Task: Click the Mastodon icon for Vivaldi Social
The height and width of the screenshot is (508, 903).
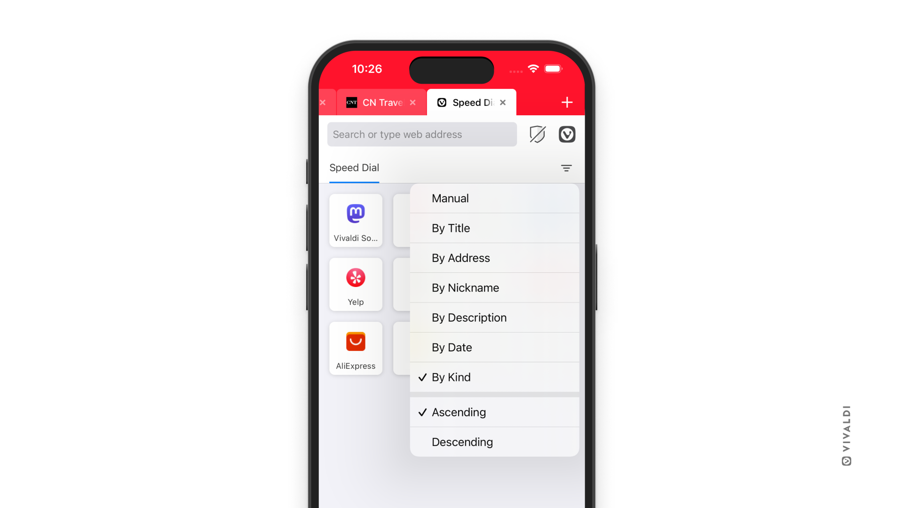Action: (x=355, y=213)
